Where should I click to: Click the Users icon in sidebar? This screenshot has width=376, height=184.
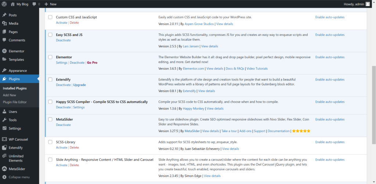pyautogui.click(x=4, y=112)
